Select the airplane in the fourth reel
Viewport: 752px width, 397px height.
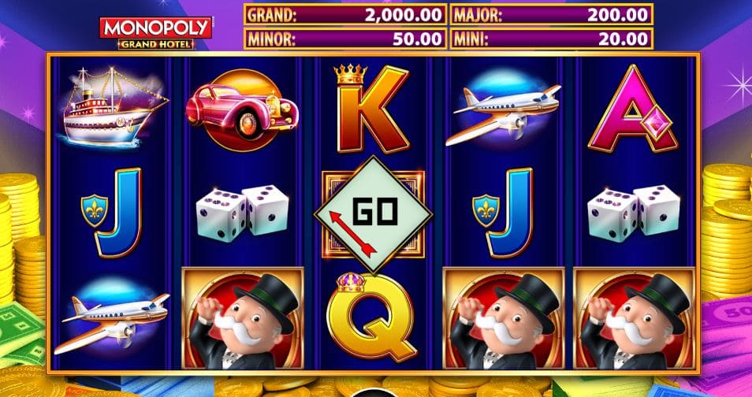[x=503, y=112]
